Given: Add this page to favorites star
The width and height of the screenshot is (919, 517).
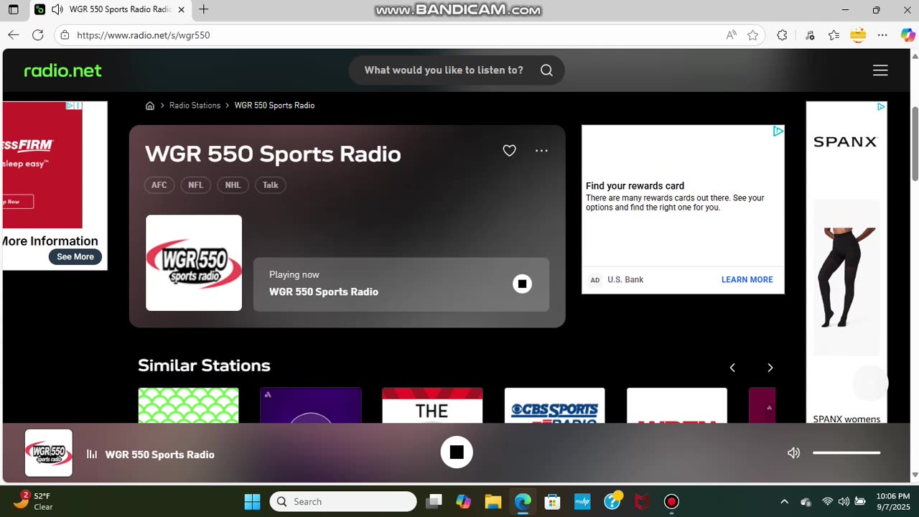Looking at the screenshot, I should [x=752, y=35].
